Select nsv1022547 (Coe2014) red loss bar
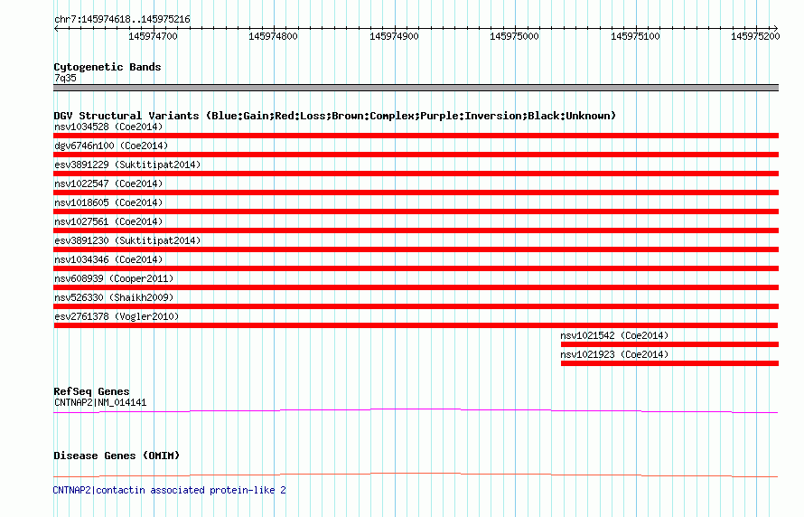Viewport: 804px width, 517px height. click(x=416, y=193)
